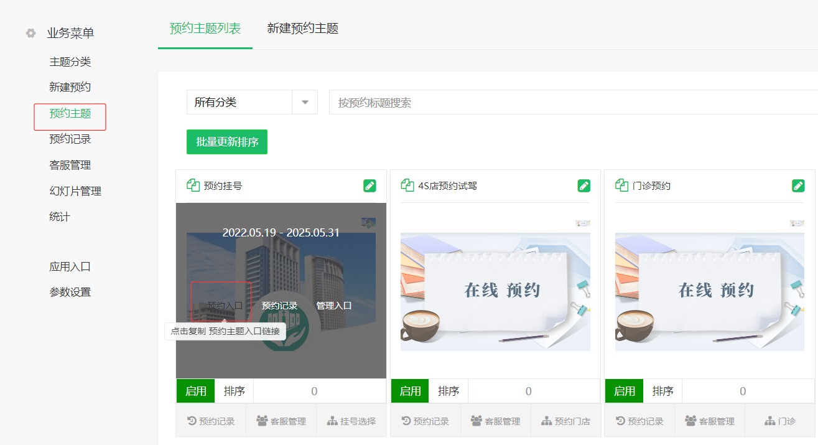Click sort value field on 4S店预约试驾 card
The image size is (818, 445).
tap(534, 391)
